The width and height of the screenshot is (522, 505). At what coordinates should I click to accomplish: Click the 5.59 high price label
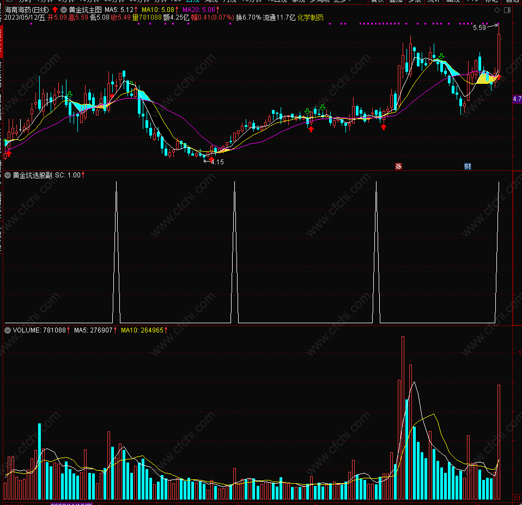point(479,28)
